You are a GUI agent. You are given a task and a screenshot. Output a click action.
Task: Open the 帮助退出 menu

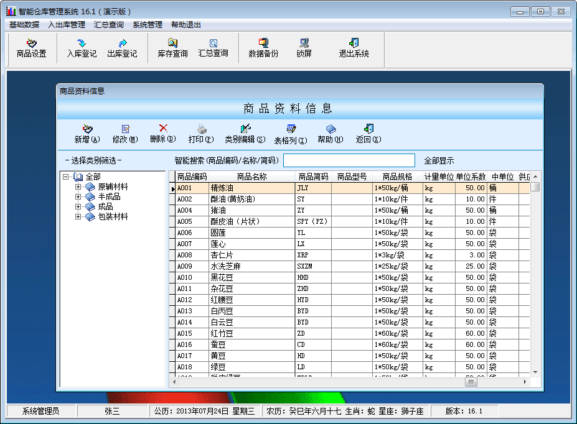click(x=186, y=25)
